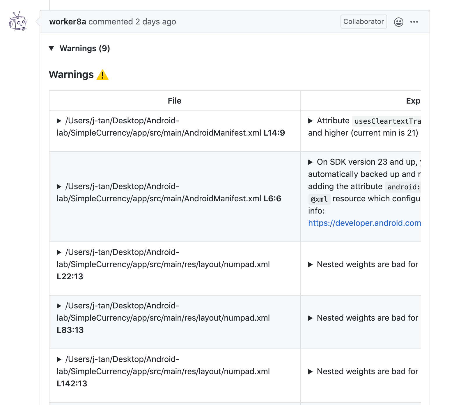
Task: Select the File column header
Action: click(x=174, y=100)
